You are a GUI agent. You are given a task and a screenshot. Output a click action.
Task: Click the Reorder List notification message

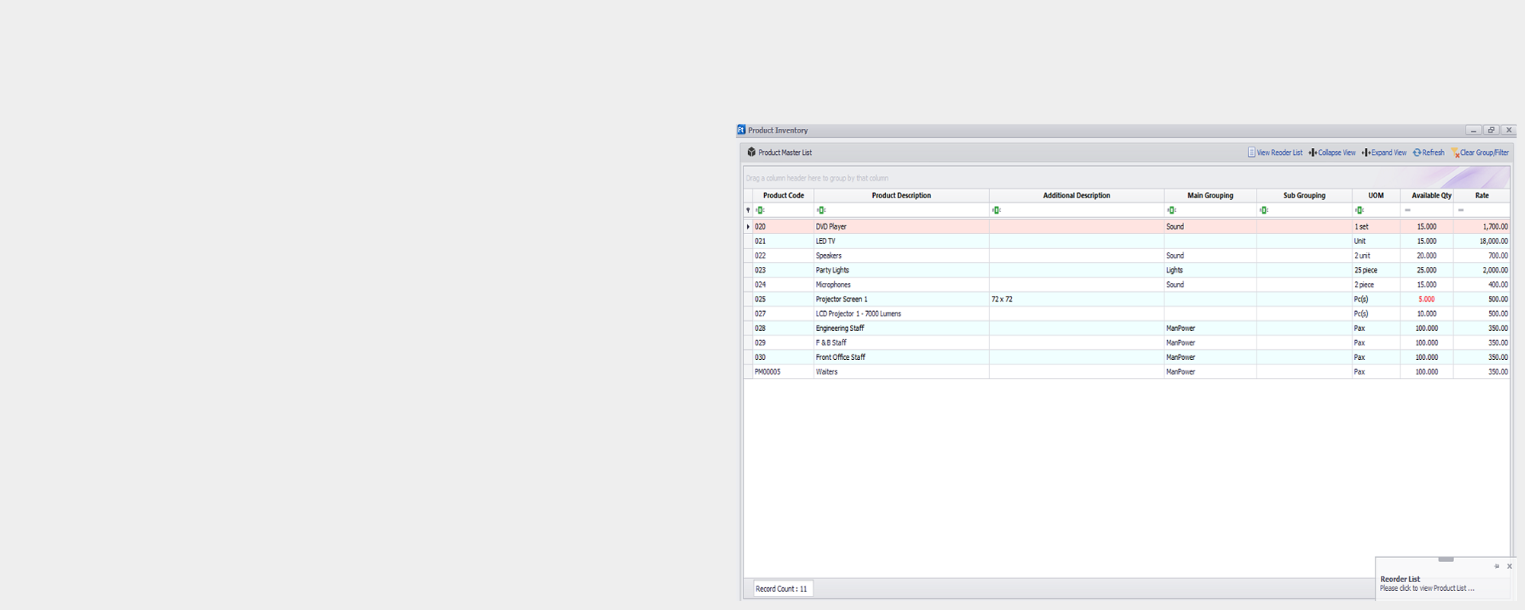[1427, 589]
